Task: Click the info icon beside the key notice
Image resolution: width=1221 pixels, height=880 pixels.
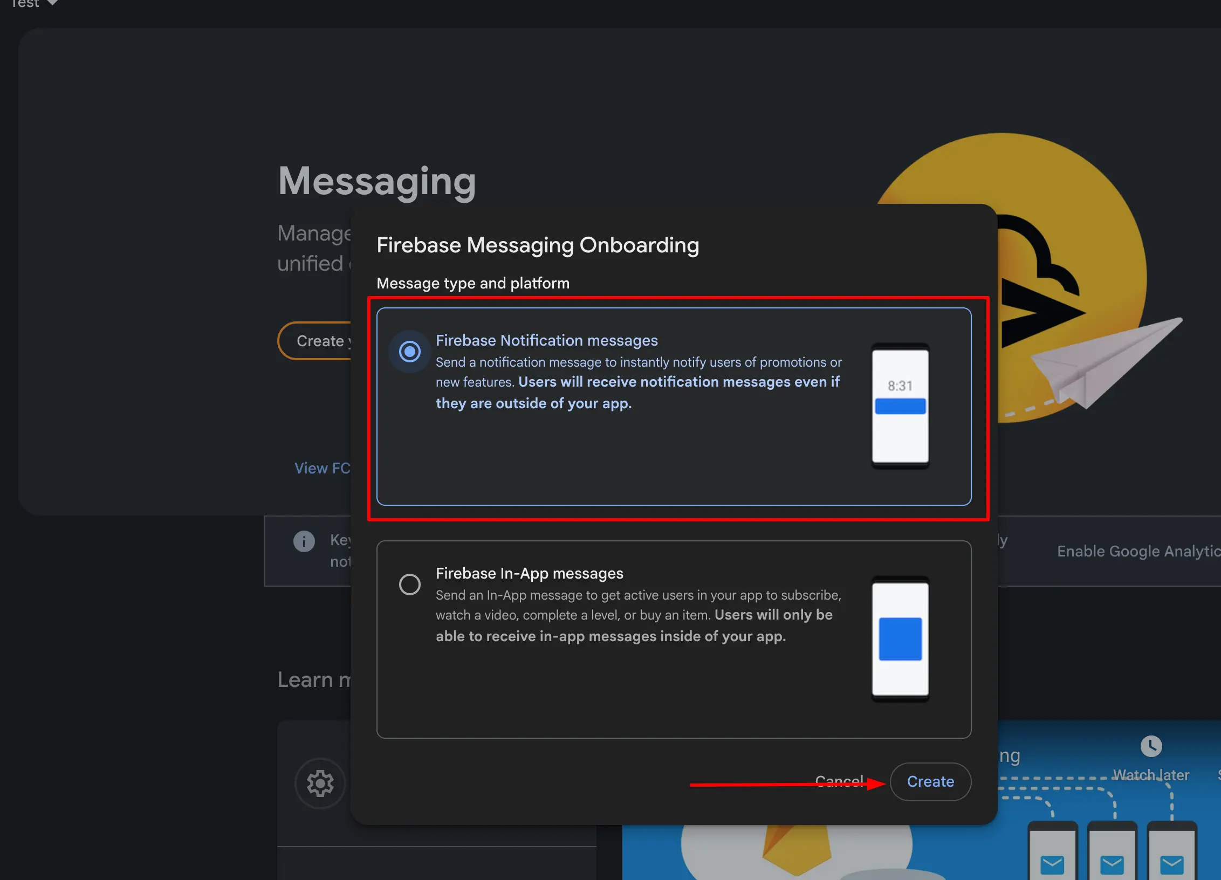Action: click(303, 541)
